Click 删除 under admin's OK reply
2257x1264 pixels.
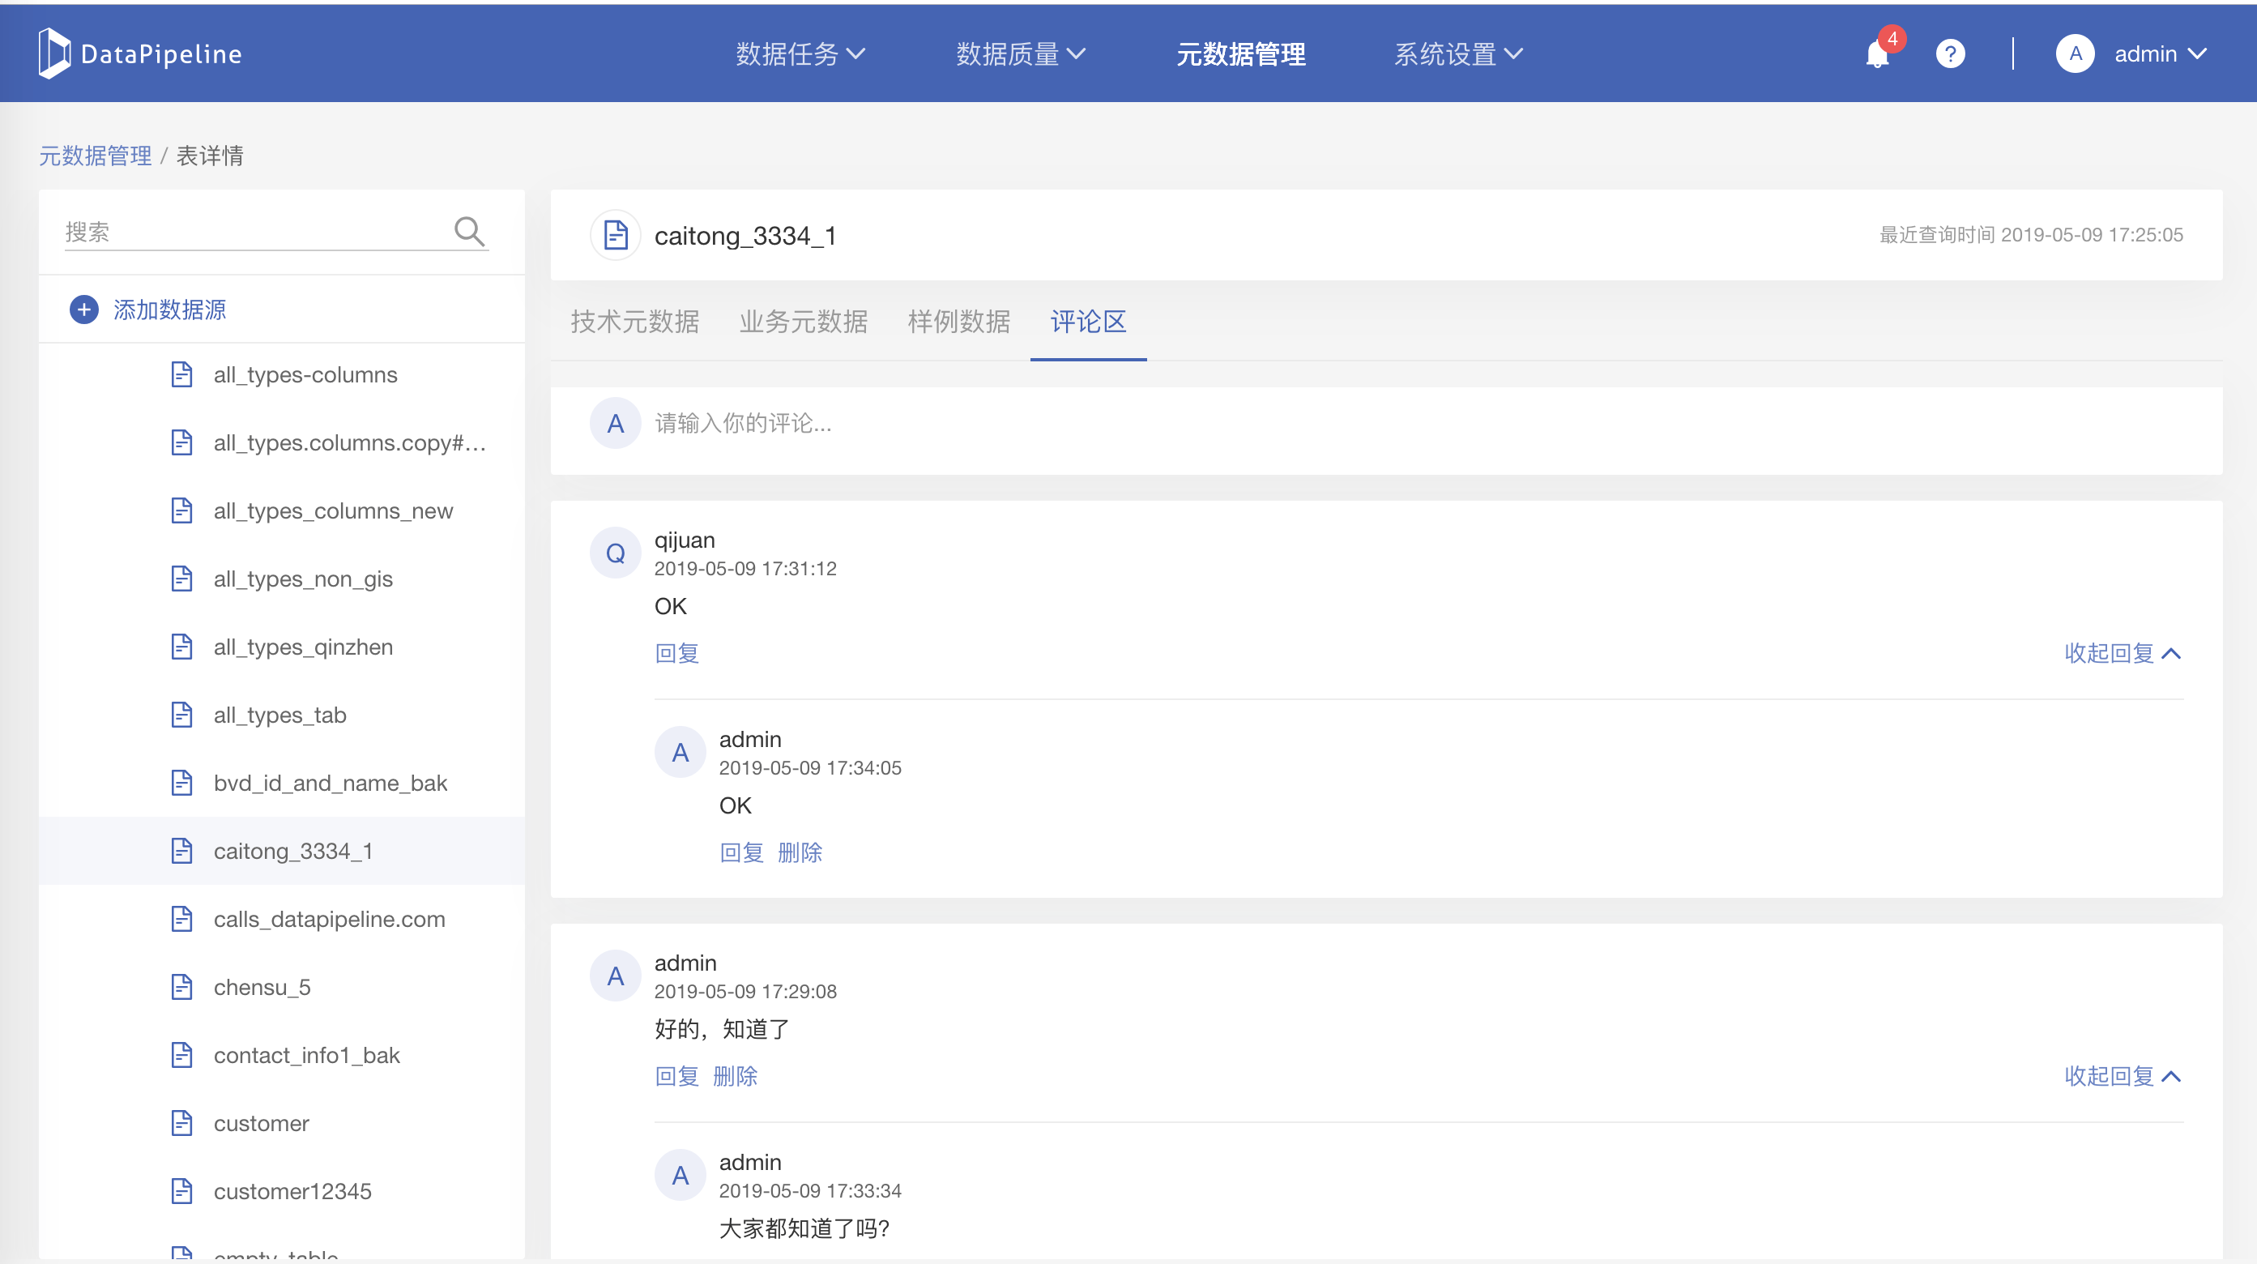point(799,852)
